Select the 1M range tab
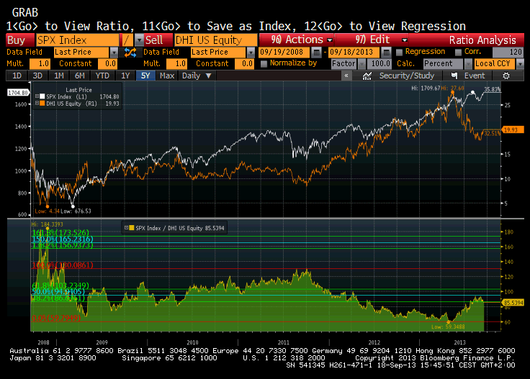The height and width of the screenshot is (379, 530). tap(59, 76)
